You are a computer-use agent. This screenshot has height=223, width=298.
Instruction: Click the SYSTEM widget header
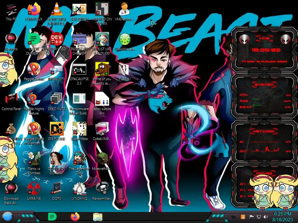coord(264,84)
